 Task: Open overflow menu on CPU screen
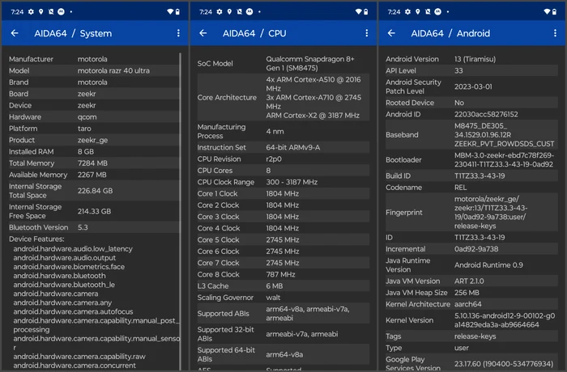[x=367, y=33]
